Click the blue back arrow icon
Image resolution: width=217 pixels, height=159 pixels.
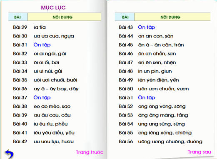pyautogui.click(x=9, y=154)
